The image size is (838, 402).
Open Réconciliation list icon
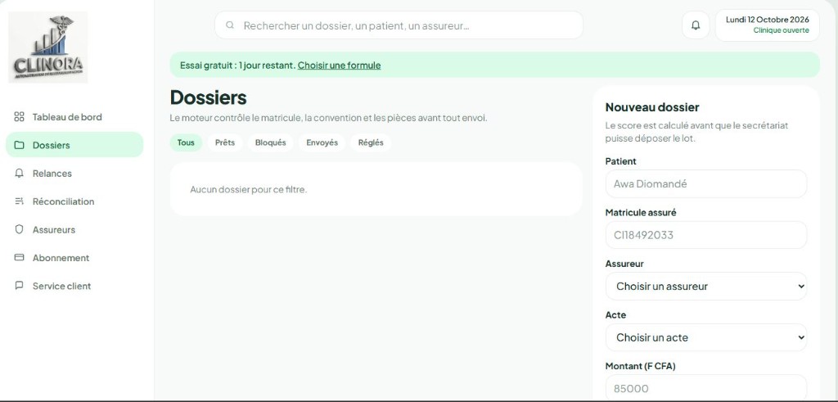[20, 201]
